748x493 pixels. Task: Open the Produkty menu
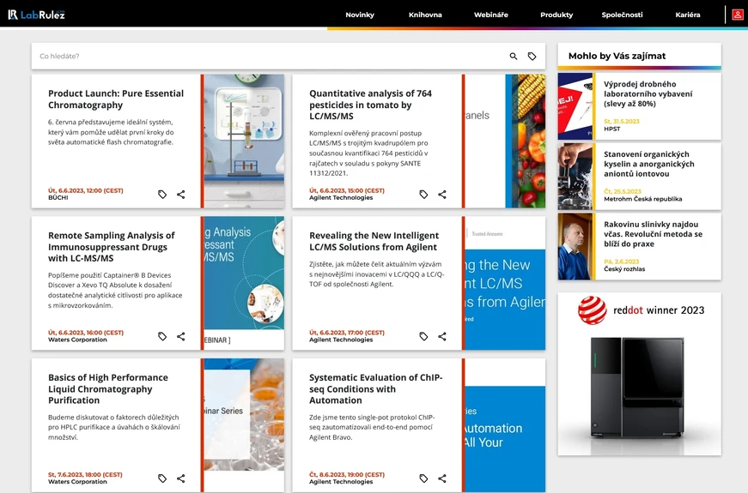556,15
